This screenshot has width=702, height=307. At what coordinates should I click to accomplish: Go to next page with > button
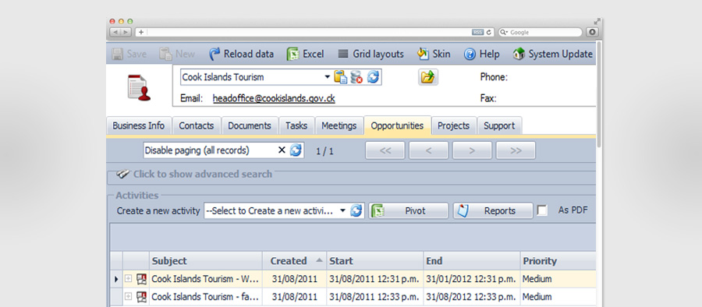click(x=472, y=150)
